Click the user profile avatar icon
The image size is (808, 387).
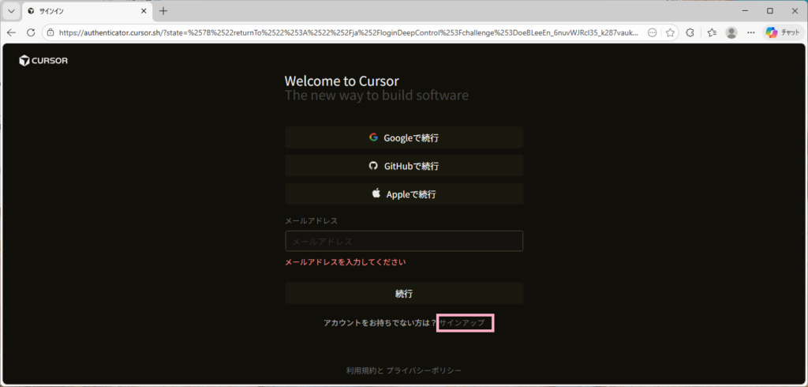[x=731, y=32]
